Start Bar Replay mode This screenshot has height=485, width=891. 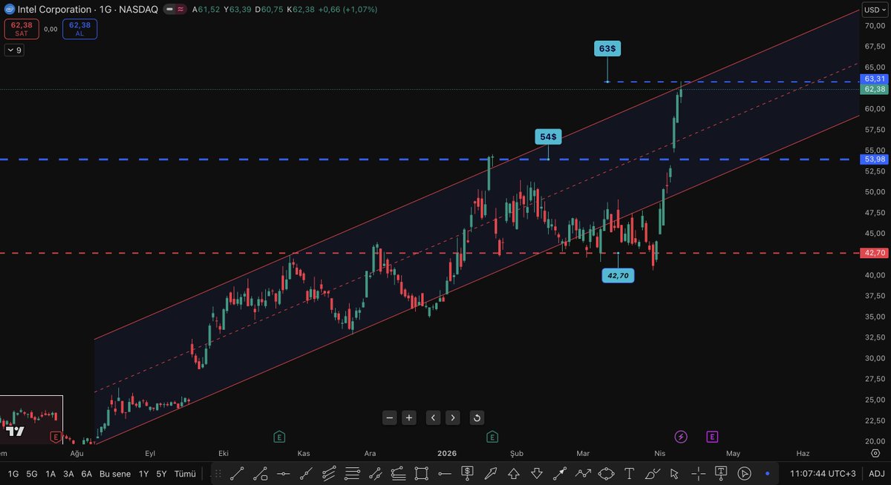coord(744,473)
